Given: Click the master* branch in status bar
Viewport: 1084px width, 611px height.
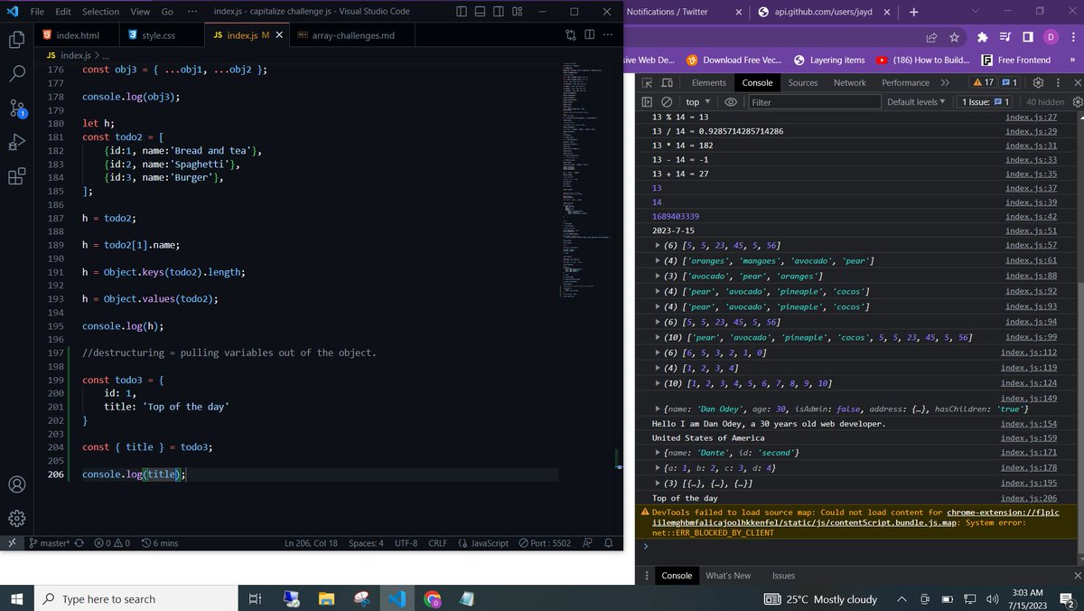Looking at the screenshot, I should point(48,543).
